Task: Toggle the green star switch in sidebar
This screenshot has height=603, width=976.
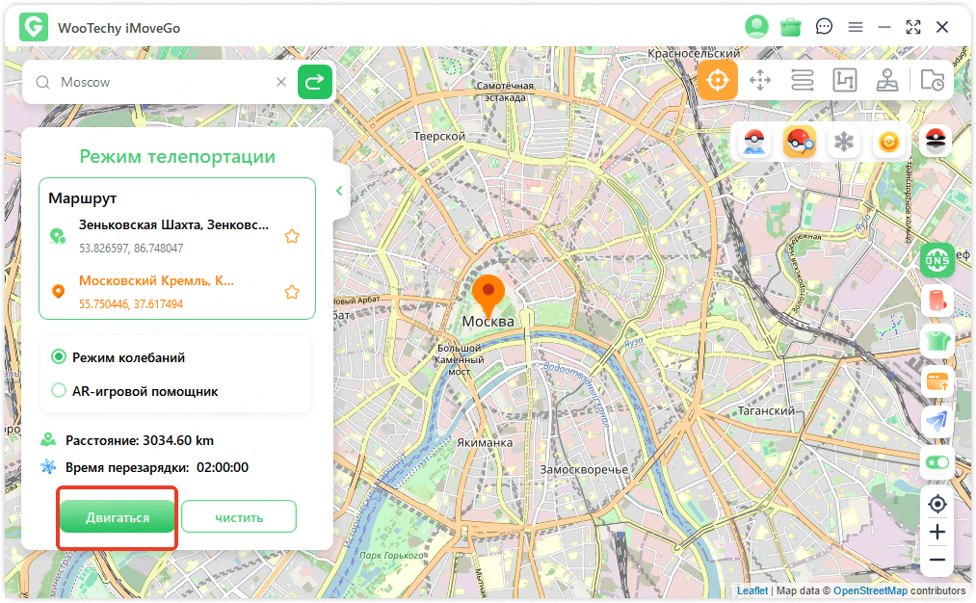Action: pos(936,462)
